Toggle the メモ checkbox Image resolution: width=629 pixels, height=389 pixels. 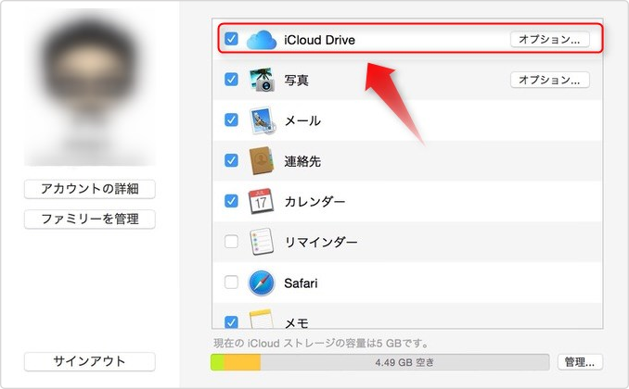coord(231,321)
